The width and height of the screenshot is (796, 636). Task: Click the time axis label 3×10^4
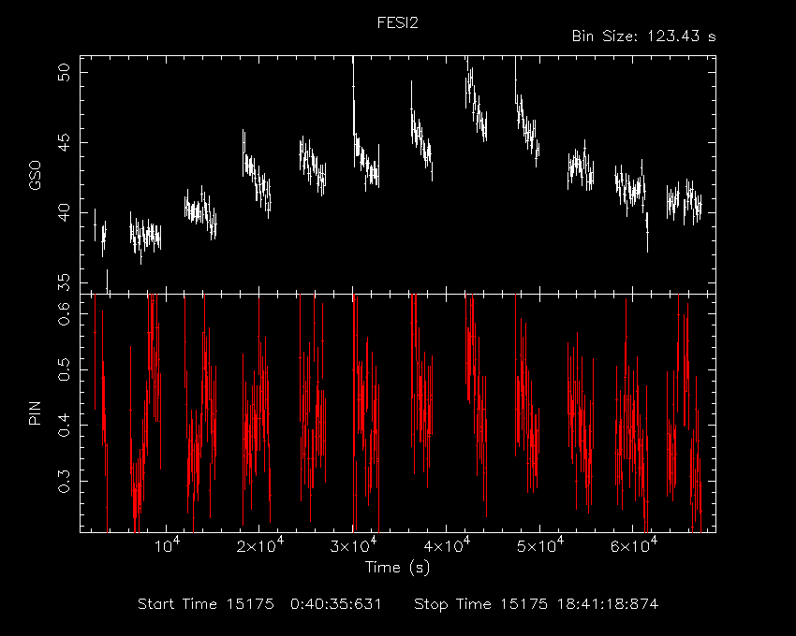pos(354,545)
